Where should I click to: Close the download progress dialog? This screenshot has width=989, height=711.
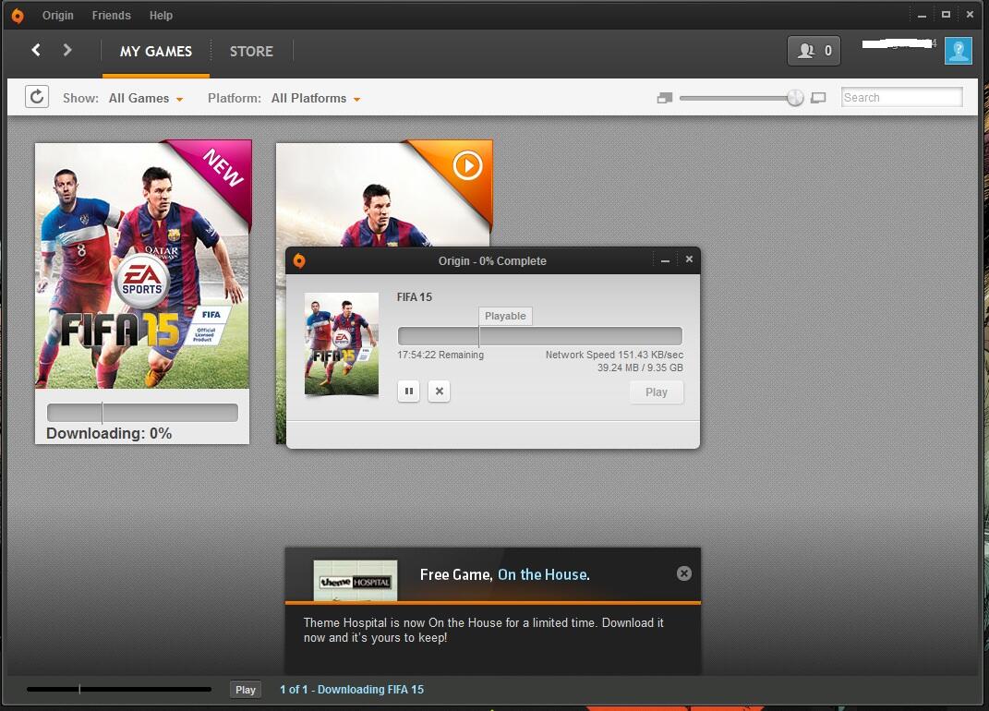[x=689, y=259]
